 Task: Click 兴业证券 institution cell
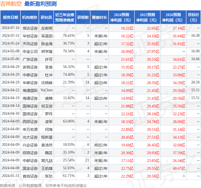click(x=30, y=145)
